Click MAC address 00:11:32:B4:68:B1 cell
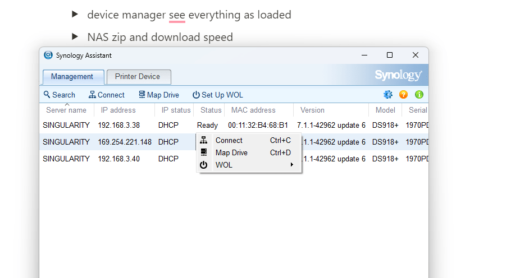Image resolution: width=520 pixels, height=278 pixels. pos(258,125)
